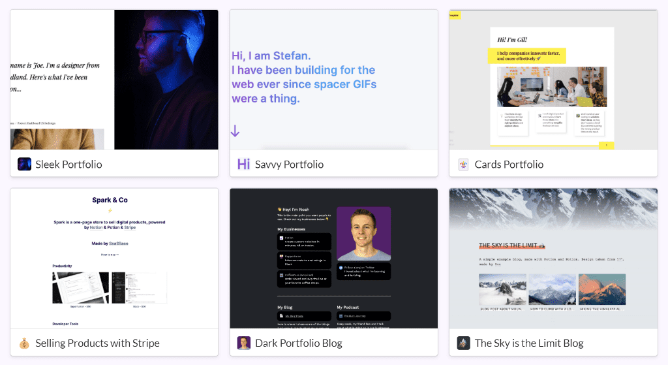Select the Sleek Portfolio preview image of Joe

click(x=114, y=80)
